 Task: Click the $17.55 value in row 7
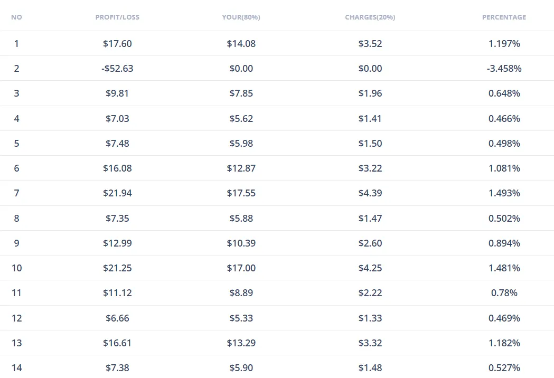click(x=241, y=193)
